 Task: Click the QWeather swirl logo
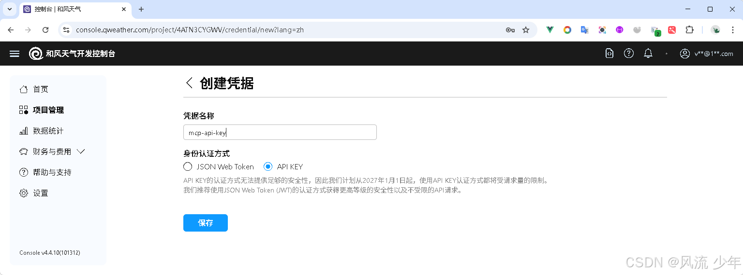point(36,54)
